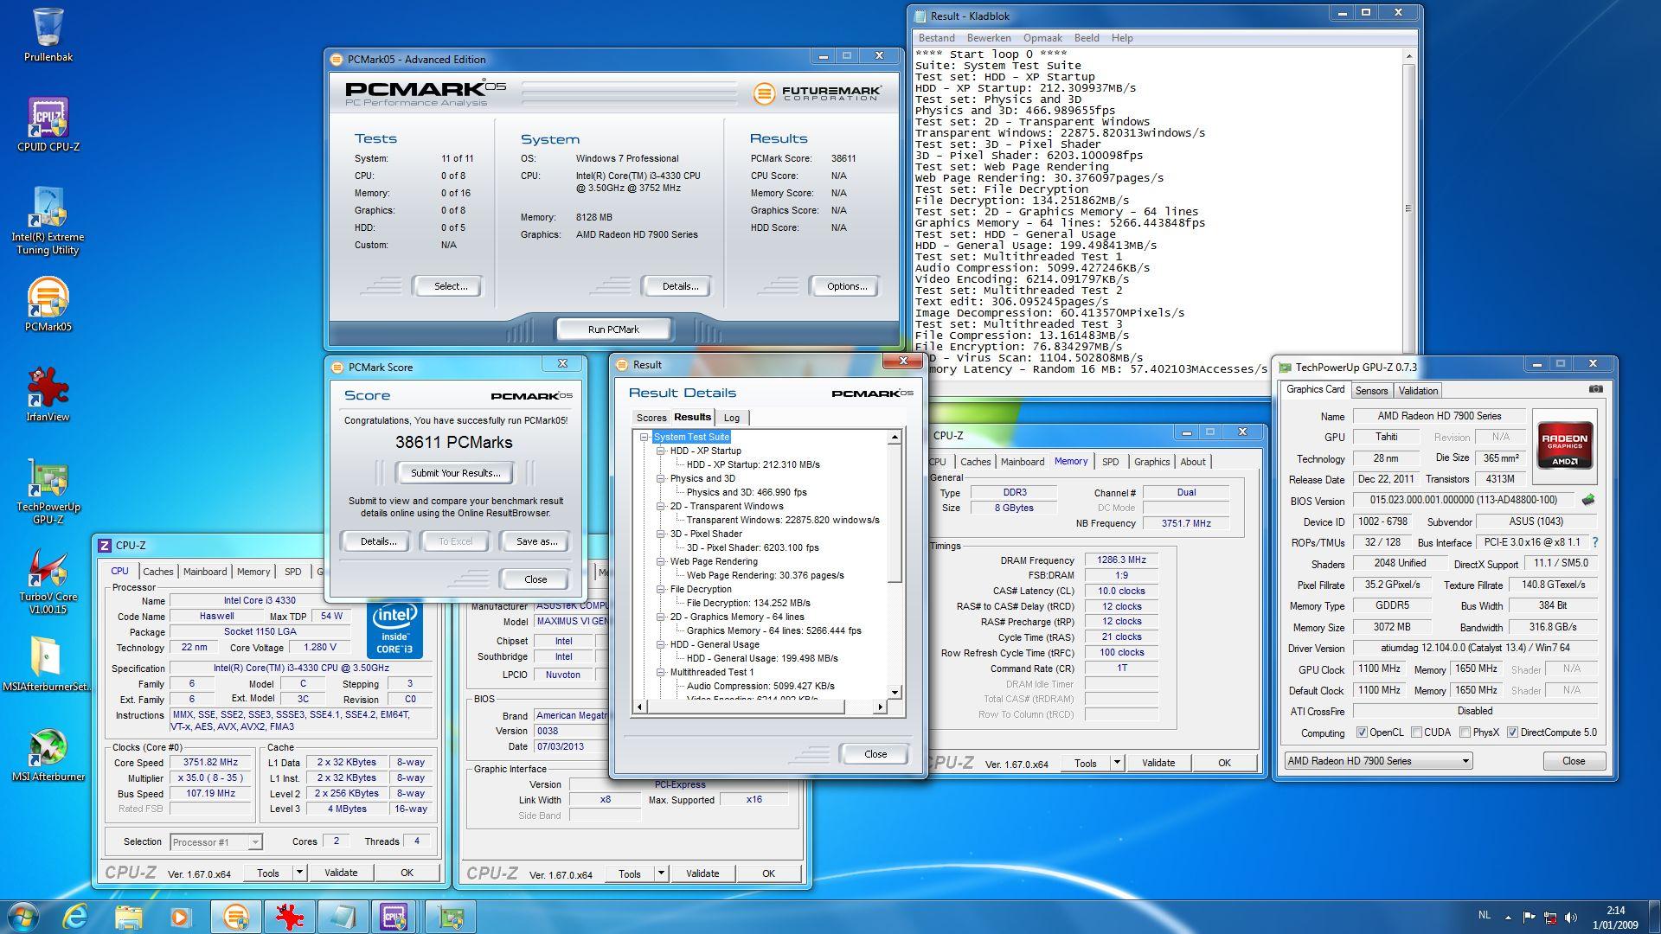Click the clock in the system tray
This screenshot has height=934, width=1661.
[1615, 918]
